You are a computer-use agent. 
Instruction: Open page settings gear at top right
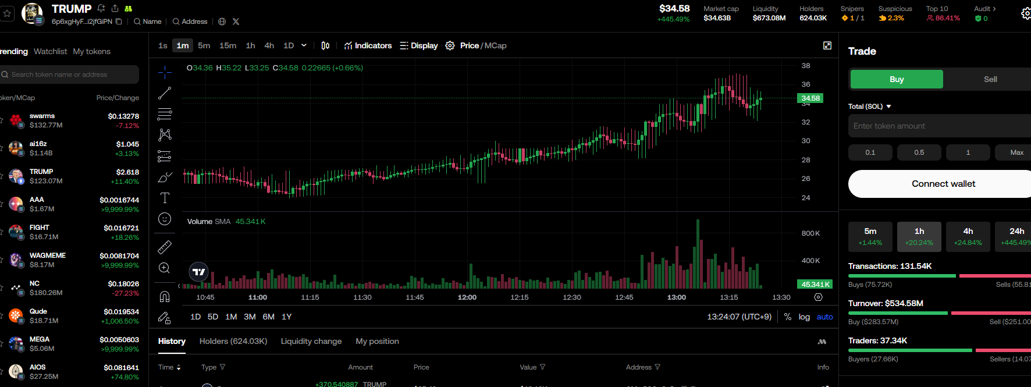1026,13
